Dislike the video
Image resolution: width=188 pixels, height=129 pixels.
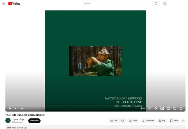[x=122, y=120]
